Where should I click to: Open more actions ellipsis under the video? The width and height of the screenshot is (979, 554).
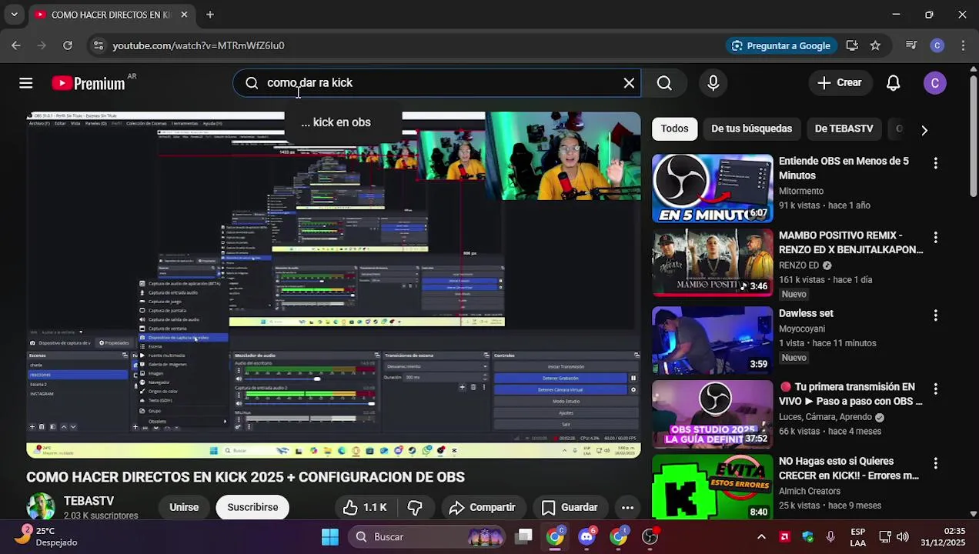point(627,507)
